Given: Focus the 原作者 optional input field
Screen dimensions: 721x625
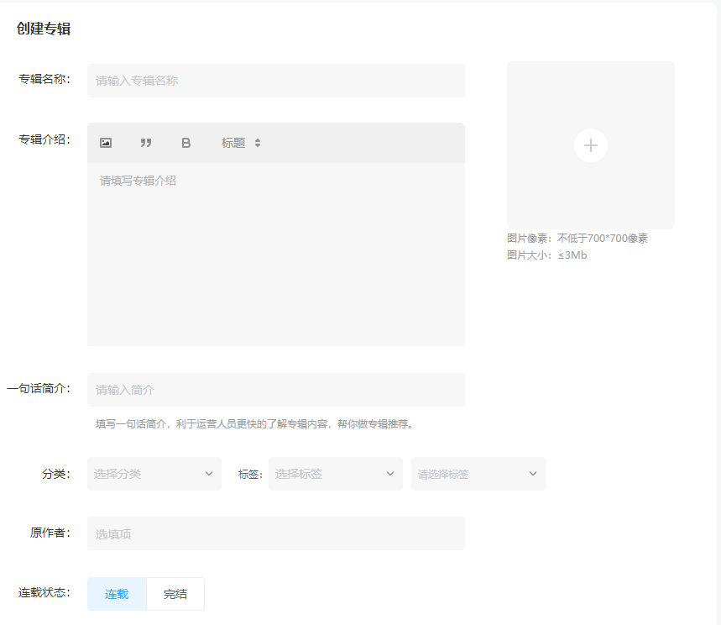Looking at the screenshot, I should coord(276,533).
